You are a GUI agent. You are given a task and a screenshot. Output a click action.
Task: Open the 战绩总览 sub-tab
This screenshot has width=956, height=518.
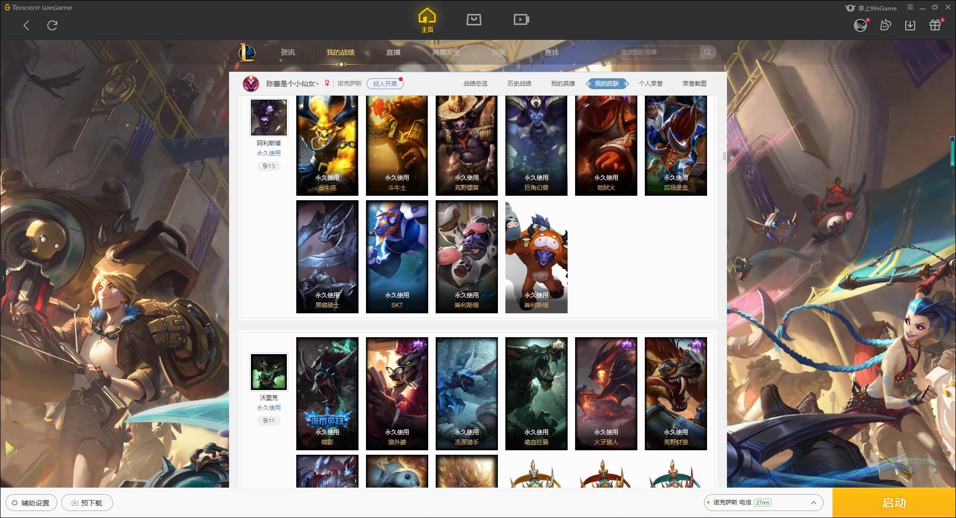(476, 84)
